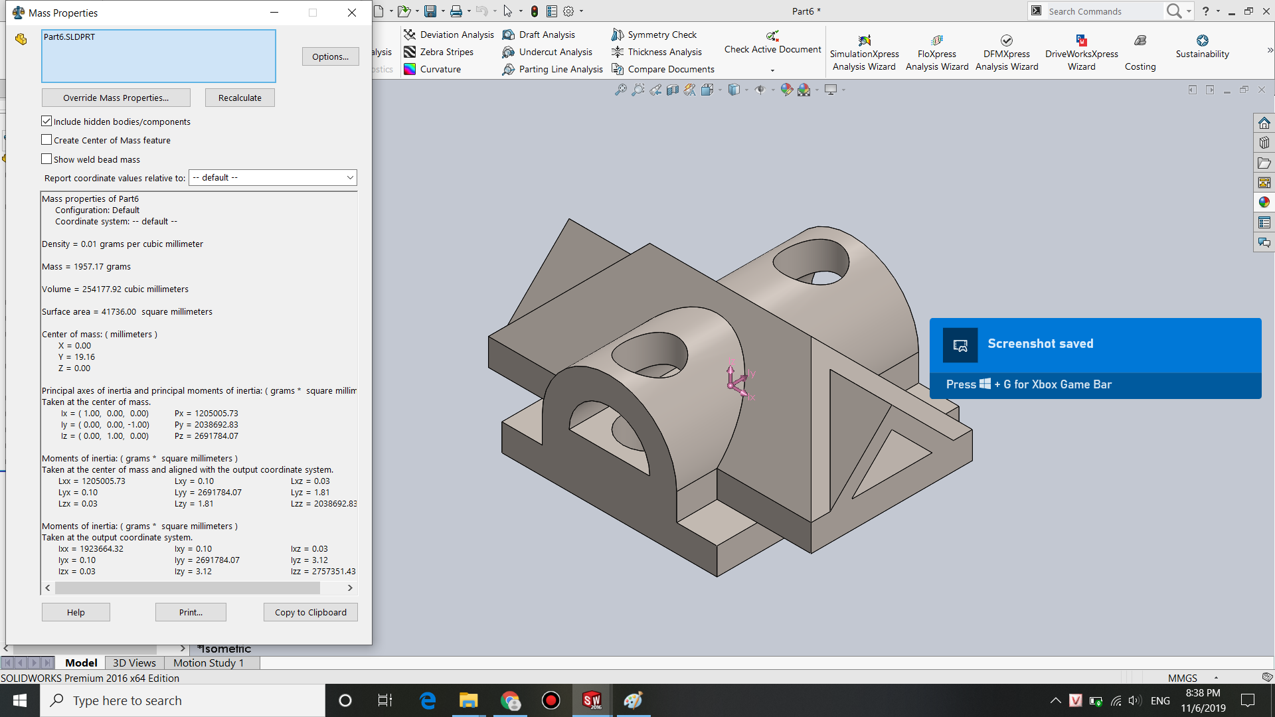
Task: Open Appearances task pane tab
Action: pyautogui.click(x=1264, y=202)
